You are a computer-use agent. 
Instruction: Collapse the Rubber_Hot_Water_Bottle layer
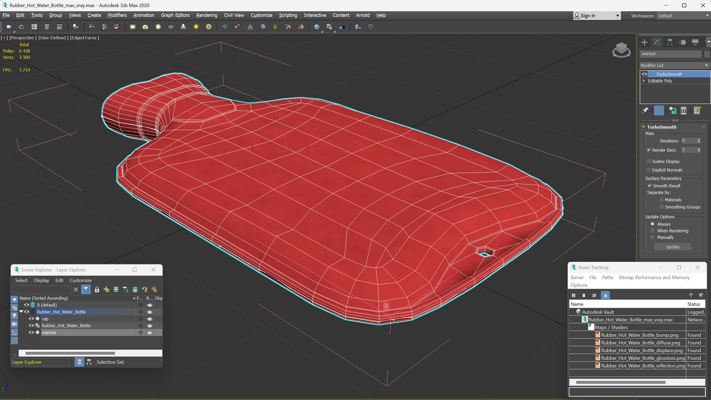[x=21, y=312]
